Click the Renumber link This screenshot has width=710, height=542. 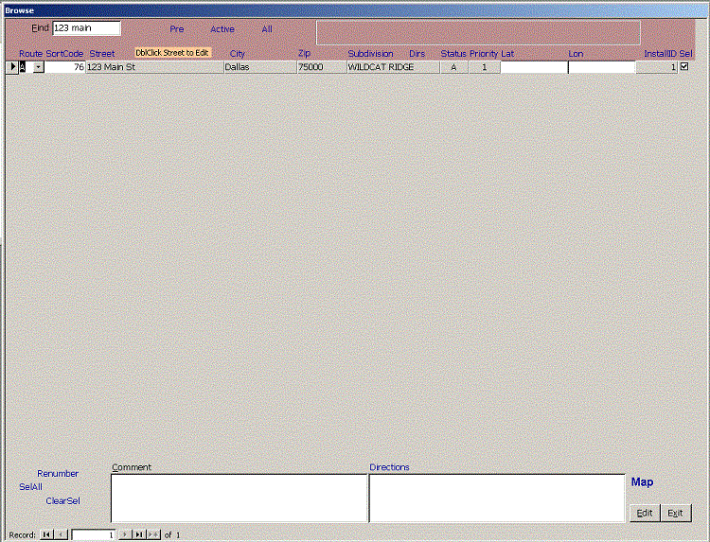[x=58, y=473]
